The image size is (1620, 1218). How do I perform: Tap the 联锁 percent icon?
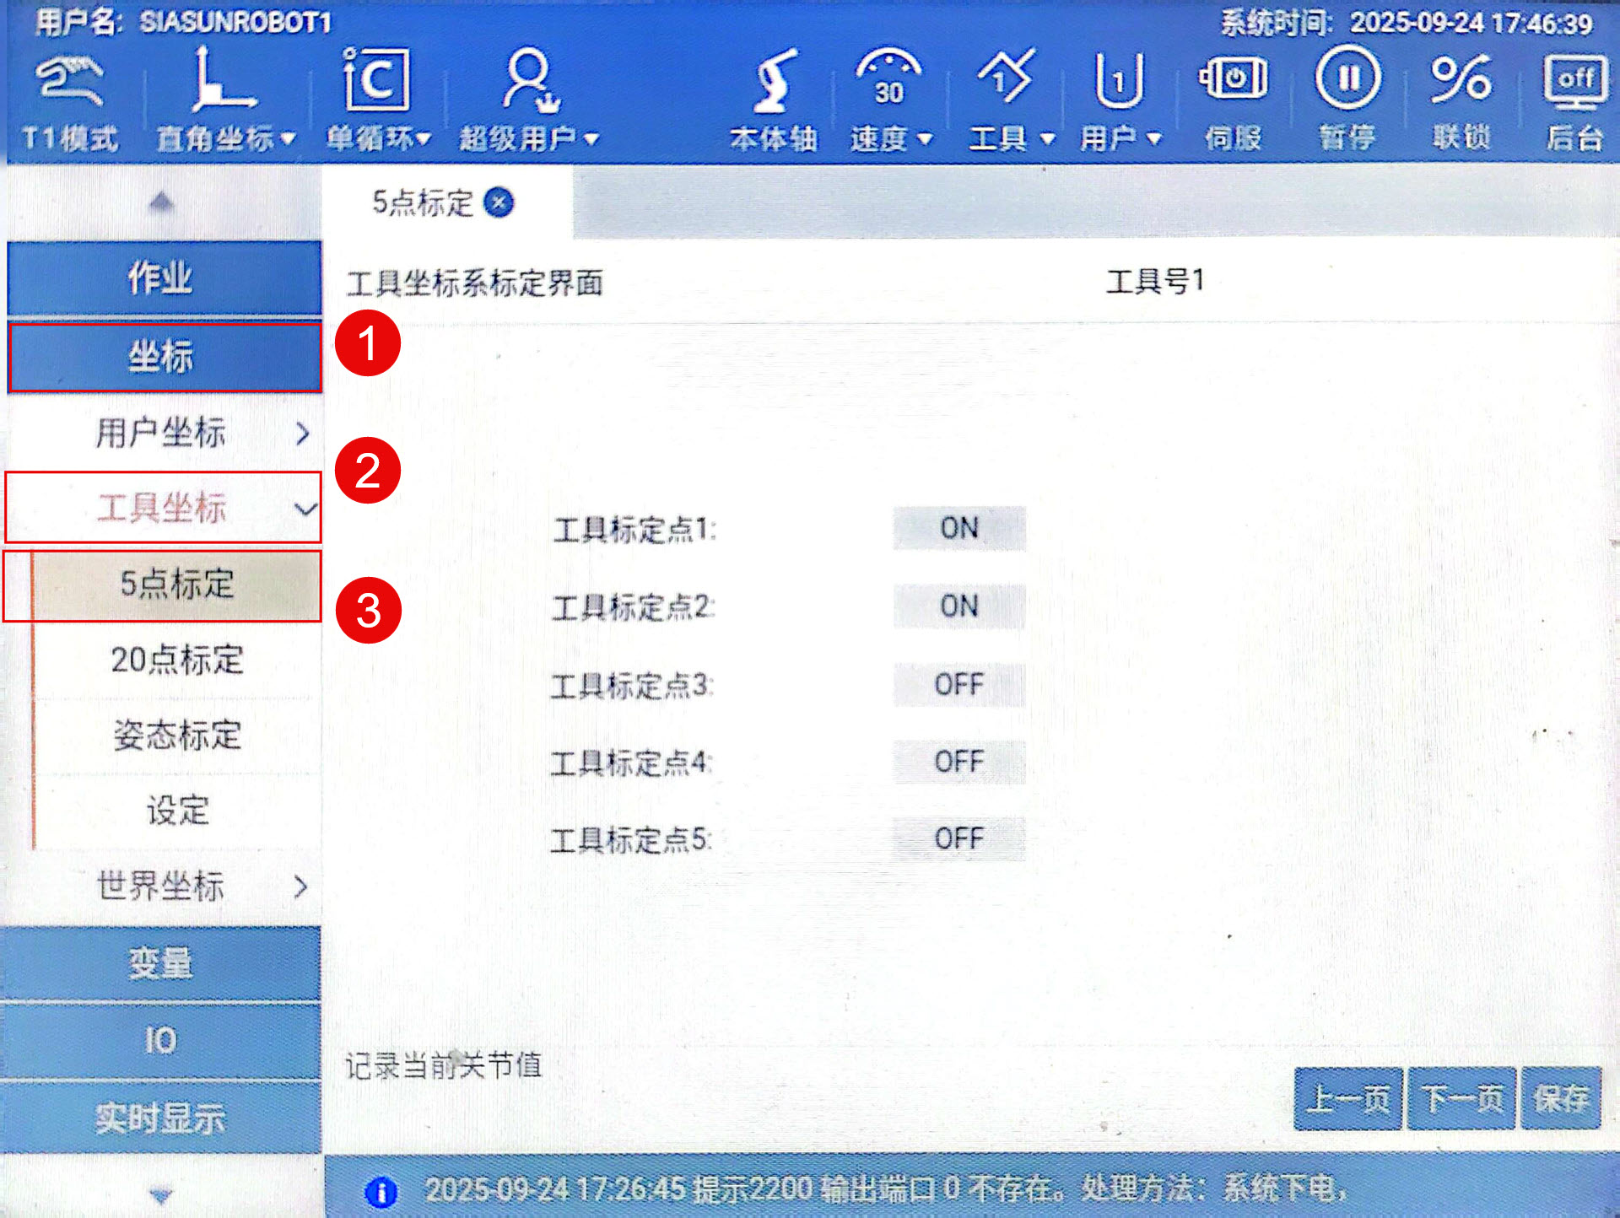pyautogui.click(x=1461, y=80)
